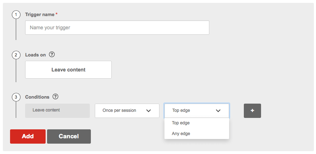The width and height of the screenshot is (316, 154).
Task: Click the chevron in Top edge box
Action: click(x=218, y=111)
